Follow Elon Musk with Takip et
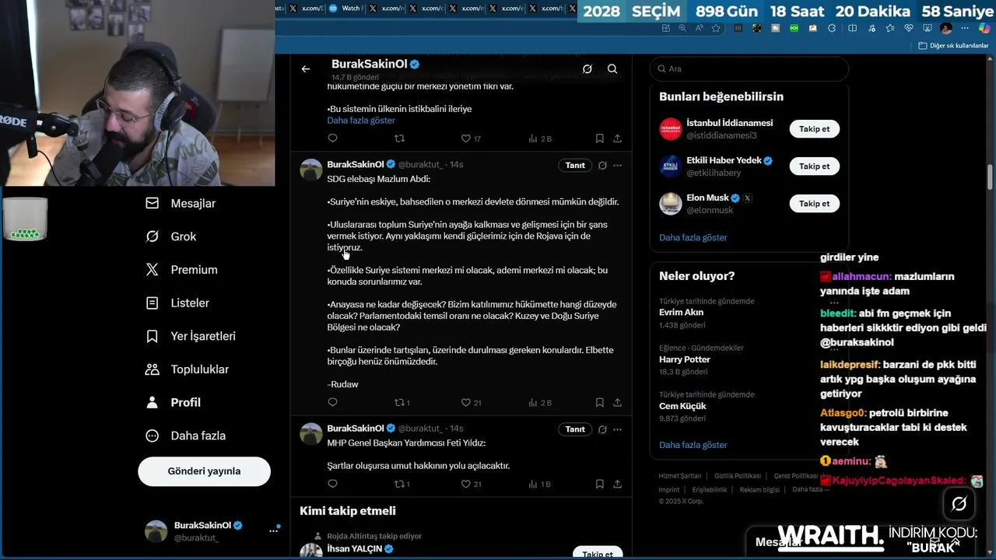Image resolution: width=996 pixels, height=560 pixels. 814,204
